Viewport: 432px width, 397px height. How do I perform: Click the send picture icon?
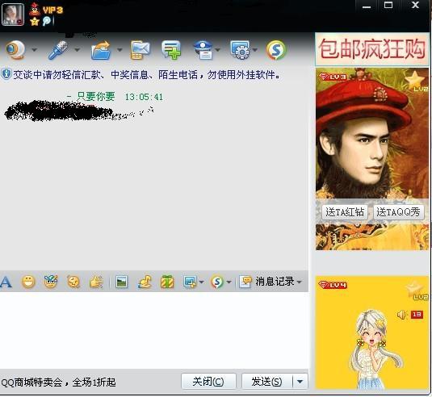(x=121, y=282)
